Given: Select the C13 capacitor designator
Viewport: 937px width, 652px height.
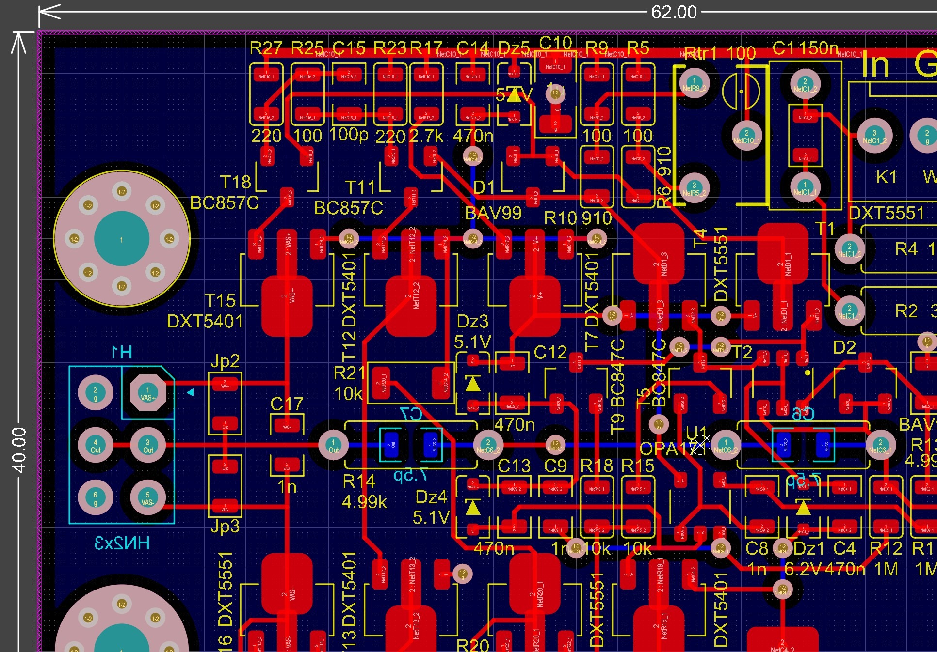Looking at the screenshot, I should (514, 466).
